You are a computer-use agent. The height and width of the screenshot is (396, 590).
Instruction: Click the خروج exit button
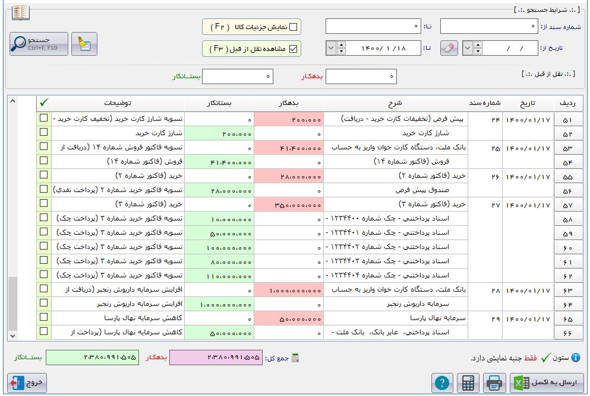point(27,383)
